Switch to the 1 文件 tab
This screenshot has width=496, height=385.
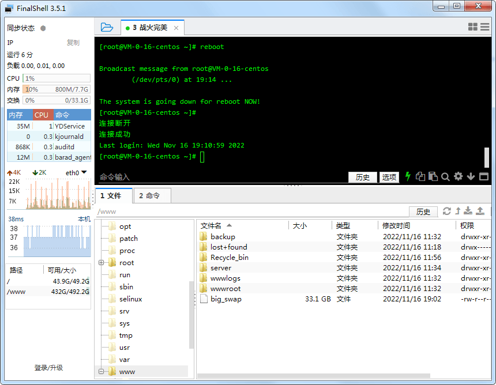point(114,195)
